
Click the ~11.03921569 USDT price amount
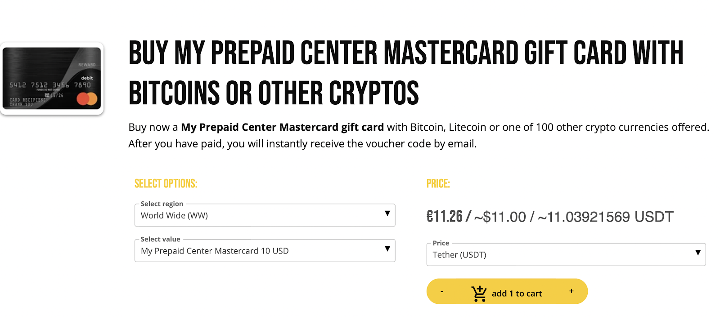606,217
